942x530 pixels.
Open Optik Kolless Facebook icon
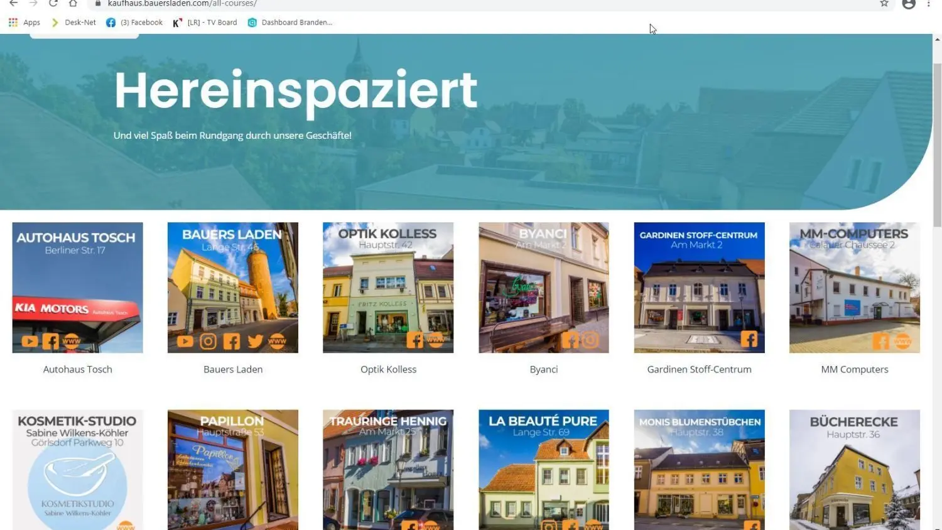(x=415, y=340)
